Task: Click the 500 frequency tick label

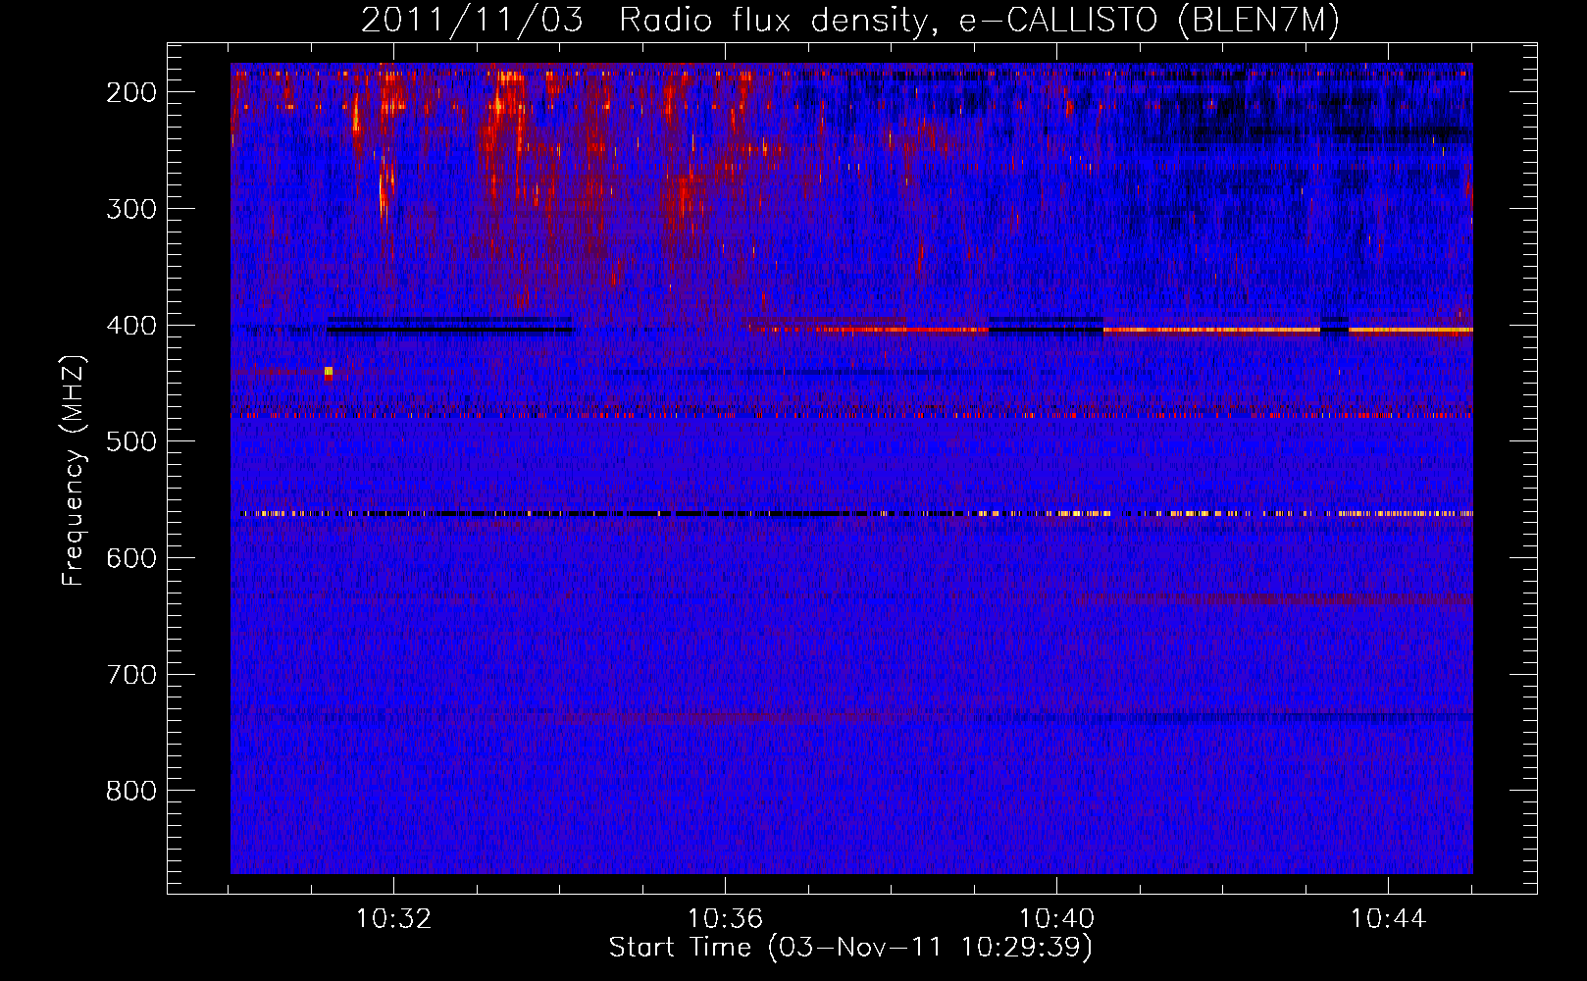Action: pos(130,441)
